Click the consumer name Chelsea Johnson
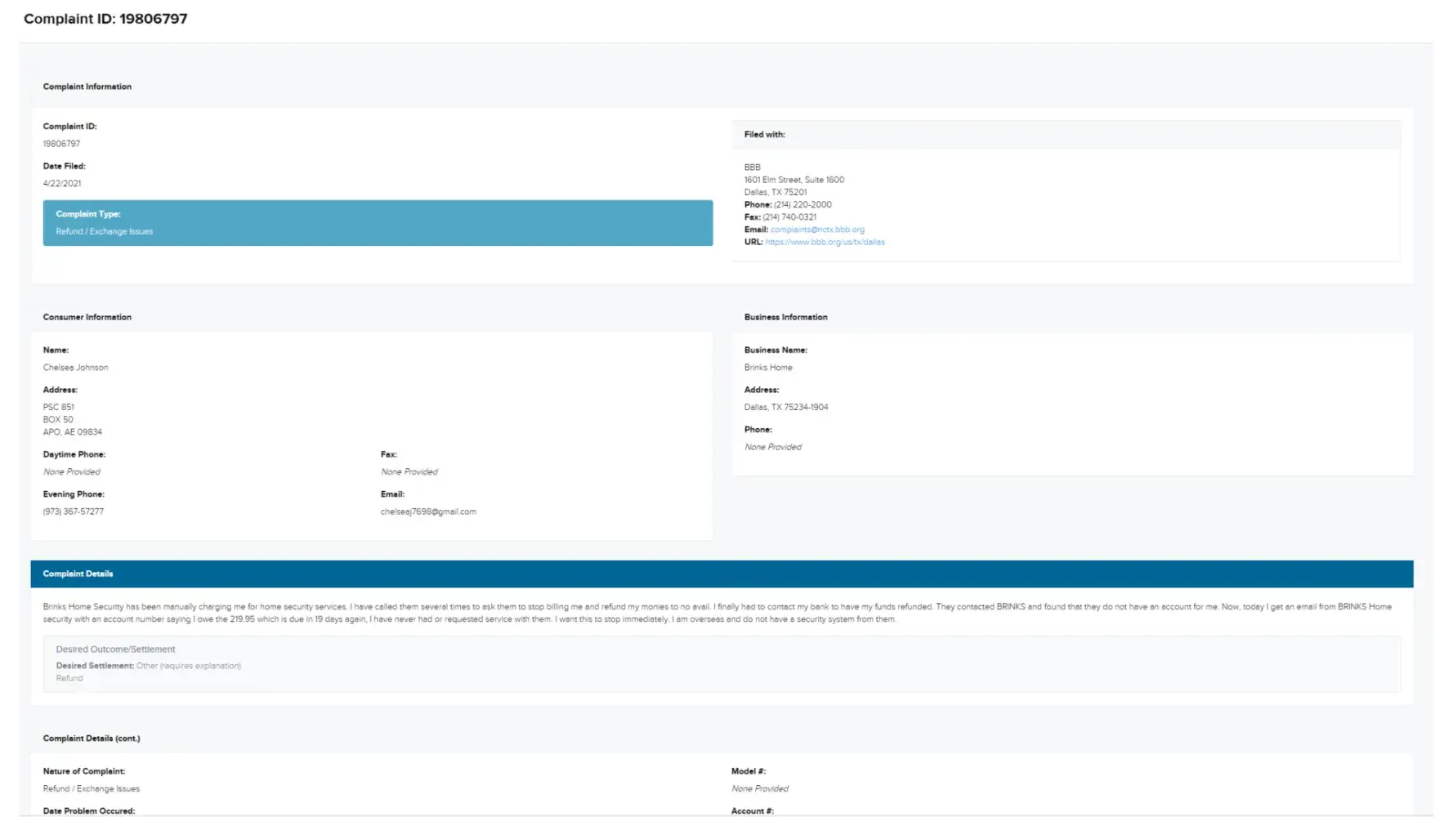Screen dimensions: 1453x817 [x=75, y=368]
